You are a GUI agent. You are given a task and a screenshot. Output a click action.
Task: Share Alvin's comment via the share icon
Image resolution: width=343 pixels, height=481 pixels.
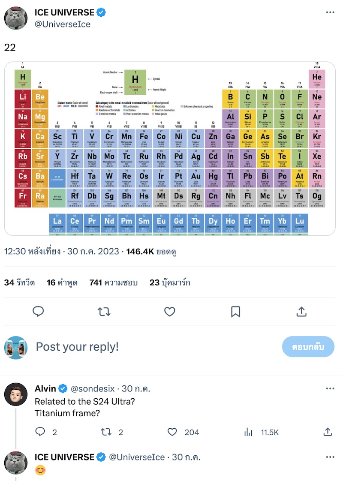[x=328, y=432]
